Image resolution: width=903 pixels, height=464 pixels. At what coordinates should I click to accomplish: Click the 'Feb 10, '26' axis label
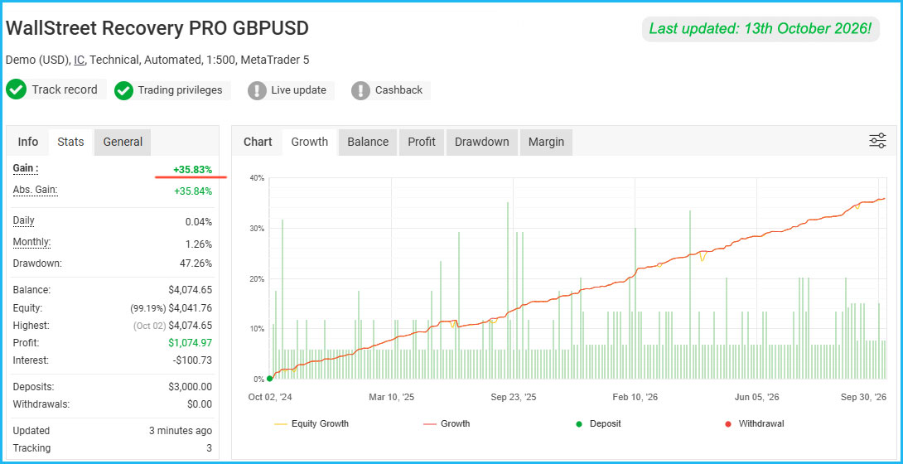635,397
